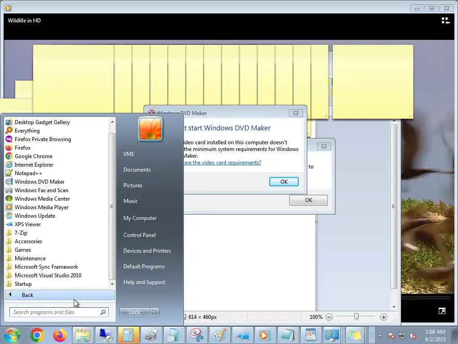Open Devices and Printers
Image resolution: width=458 pixels, height=344 pixels.
pos(147,251)
